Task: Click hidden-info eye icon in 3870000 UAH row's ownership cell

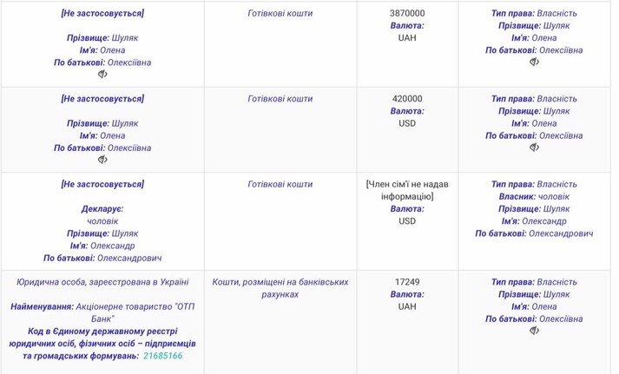Action: pos(534,62)
